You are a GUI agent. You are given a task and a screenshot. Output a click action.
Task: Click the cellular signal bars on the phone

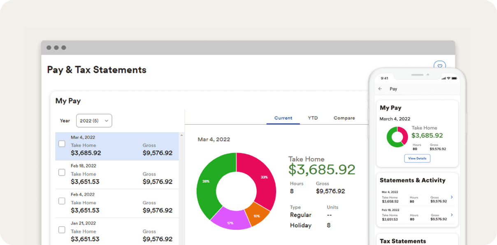(x=444, y=78)
